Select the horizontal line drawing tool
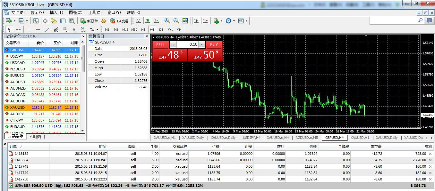This screenshot has width=435, height=191. click(x=38, y=29)
